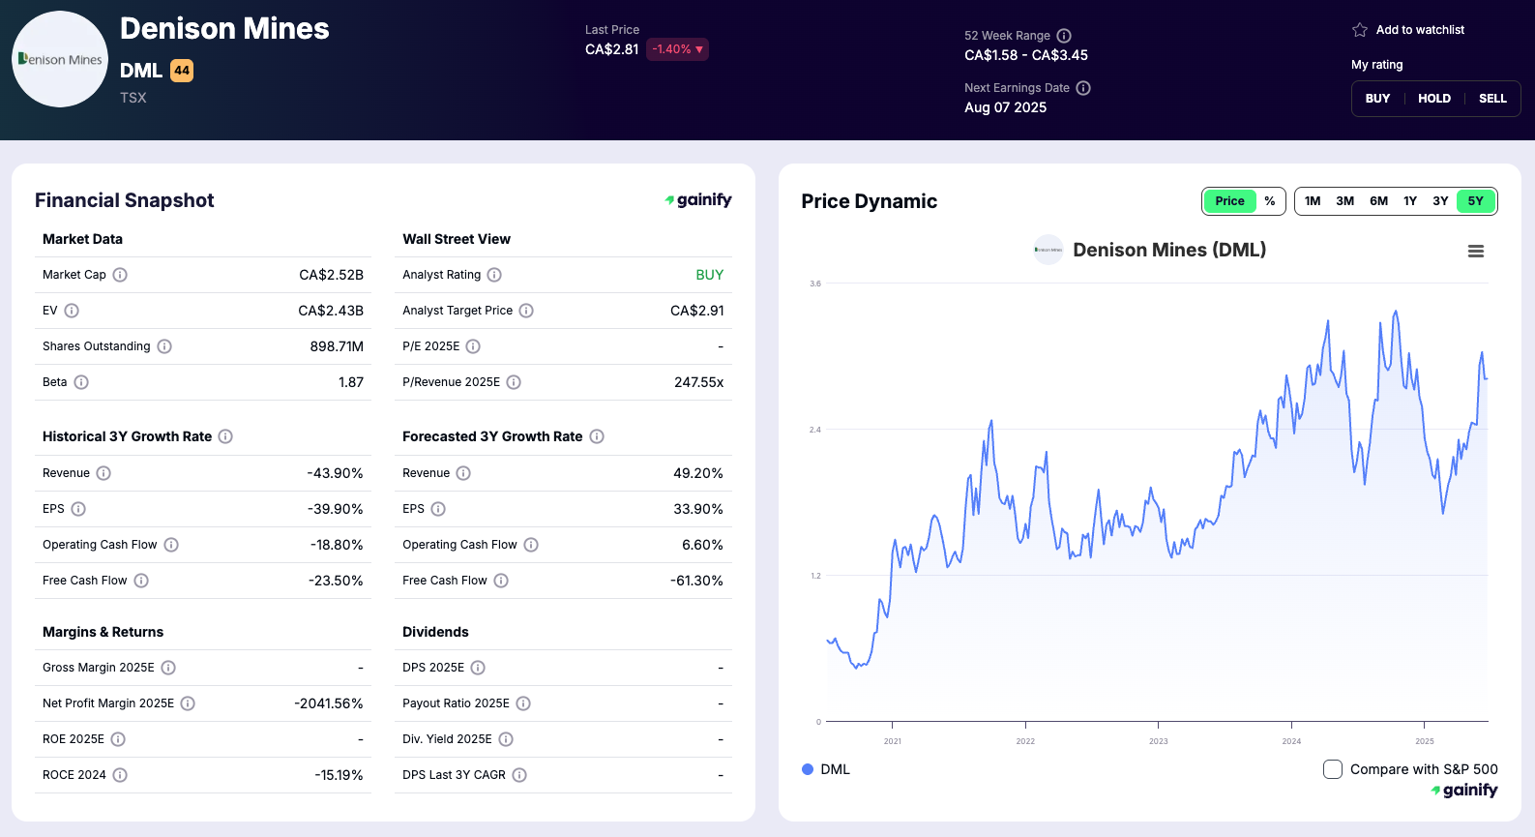Select the 3Y chart range

(1440, 201)
